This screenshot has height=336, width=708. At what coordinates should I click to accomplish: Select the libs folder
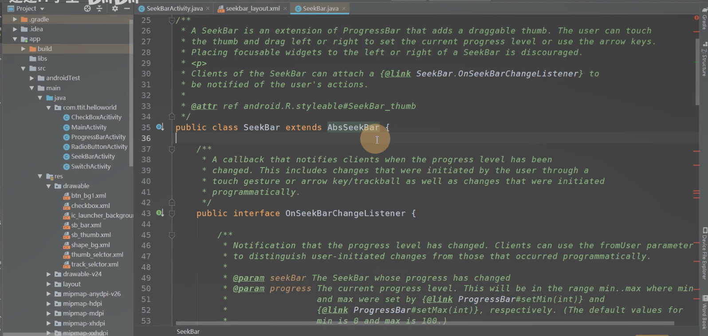[x=38, y=59]
